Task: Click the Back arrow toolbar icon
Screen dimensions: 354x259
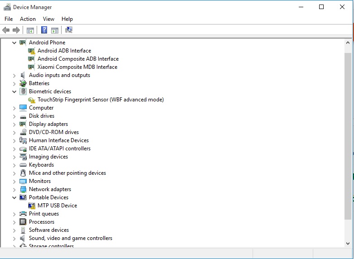Action: [6, 30]
